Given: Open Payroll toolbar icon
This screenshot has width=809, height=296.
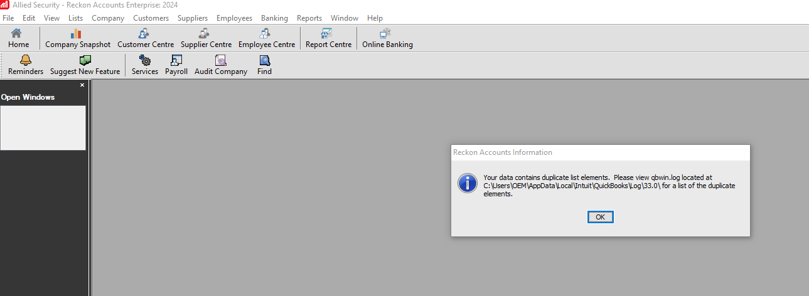Looking at the screenshot, I should pyautogui.click(x=176, y=65).
